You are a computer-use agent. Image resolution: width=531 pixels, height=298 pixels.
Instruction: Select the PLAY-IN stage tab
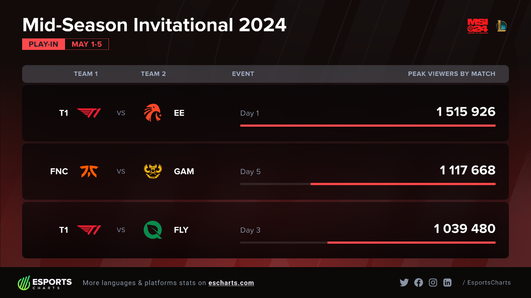[x=44, y=44]
